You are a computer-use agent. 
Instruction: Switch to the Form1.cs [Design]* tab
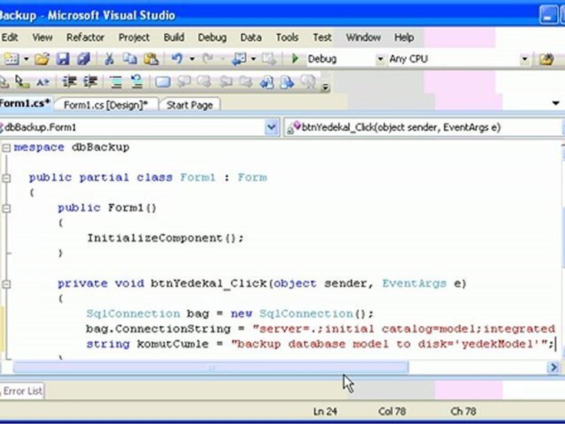coord(105,105)
